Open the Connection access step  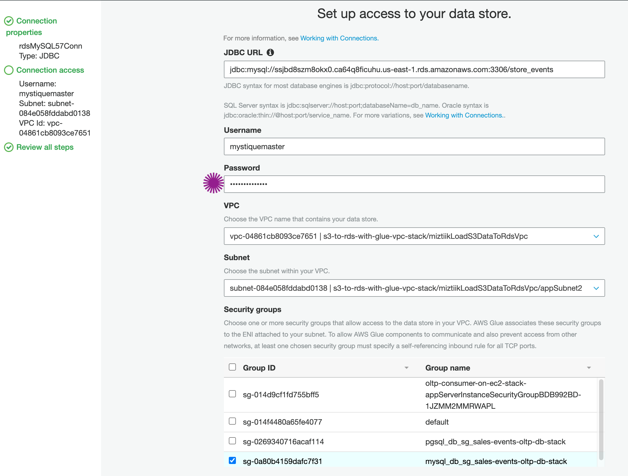[50, 70]
